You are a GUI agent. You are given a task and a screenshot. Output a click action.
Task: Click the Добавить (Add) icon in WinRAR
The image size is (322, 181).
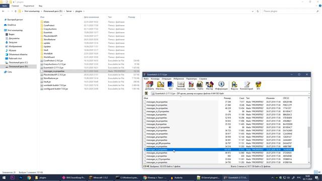click(149, 85)
